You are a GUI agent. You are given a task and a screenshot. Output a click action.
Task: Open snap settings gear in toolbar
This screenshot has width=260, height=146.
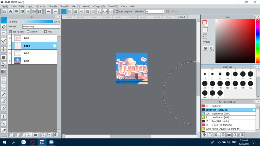click(x=111, y=11)
